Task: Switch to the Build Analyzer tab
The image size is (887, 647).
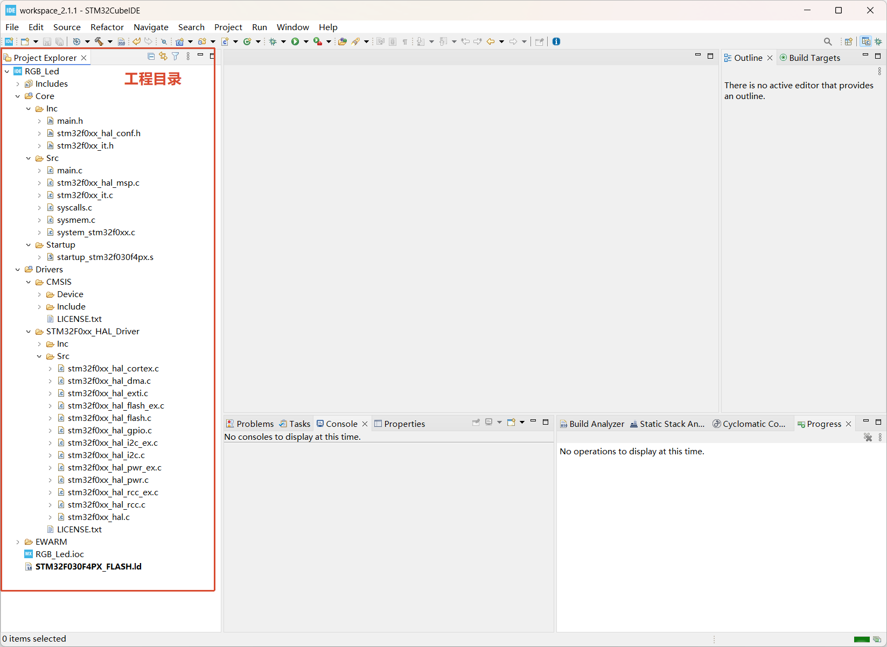Action: [x=592, y=424]
